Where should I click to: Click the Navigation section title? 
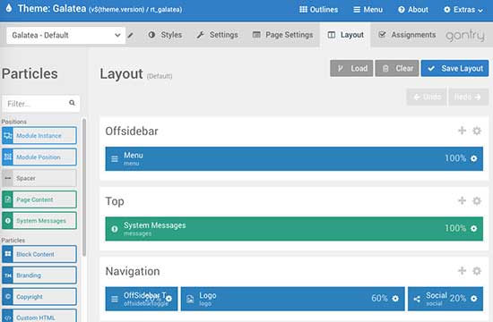(x=133, y=272)
